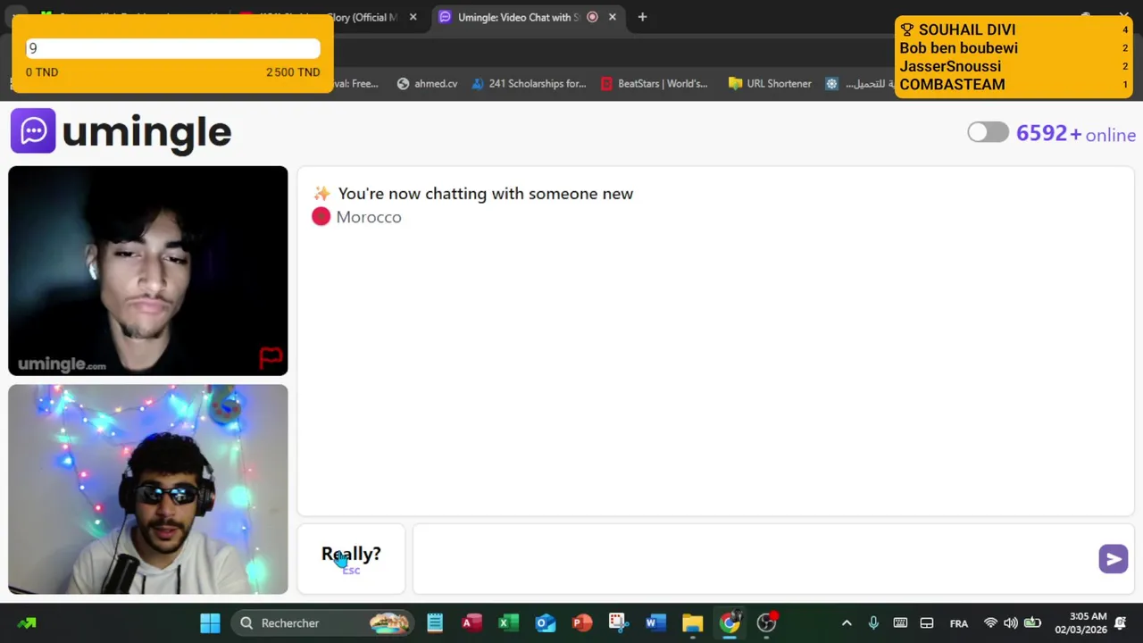Click 'Bob ben boubewi' in the leaderboard
Image resolution: width=1143 pixels, height=643 pixels.
click(958, 48)
